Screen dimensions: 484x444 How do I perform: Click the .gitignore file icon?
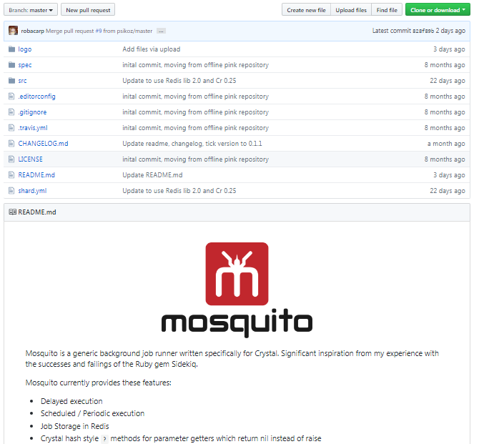click(11, 112)
